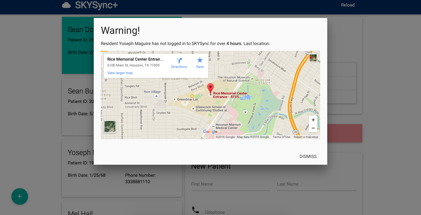Click the SKYSync+ cloud logo icon
This screenshot has height=215, width=421.
click(66, 5)
